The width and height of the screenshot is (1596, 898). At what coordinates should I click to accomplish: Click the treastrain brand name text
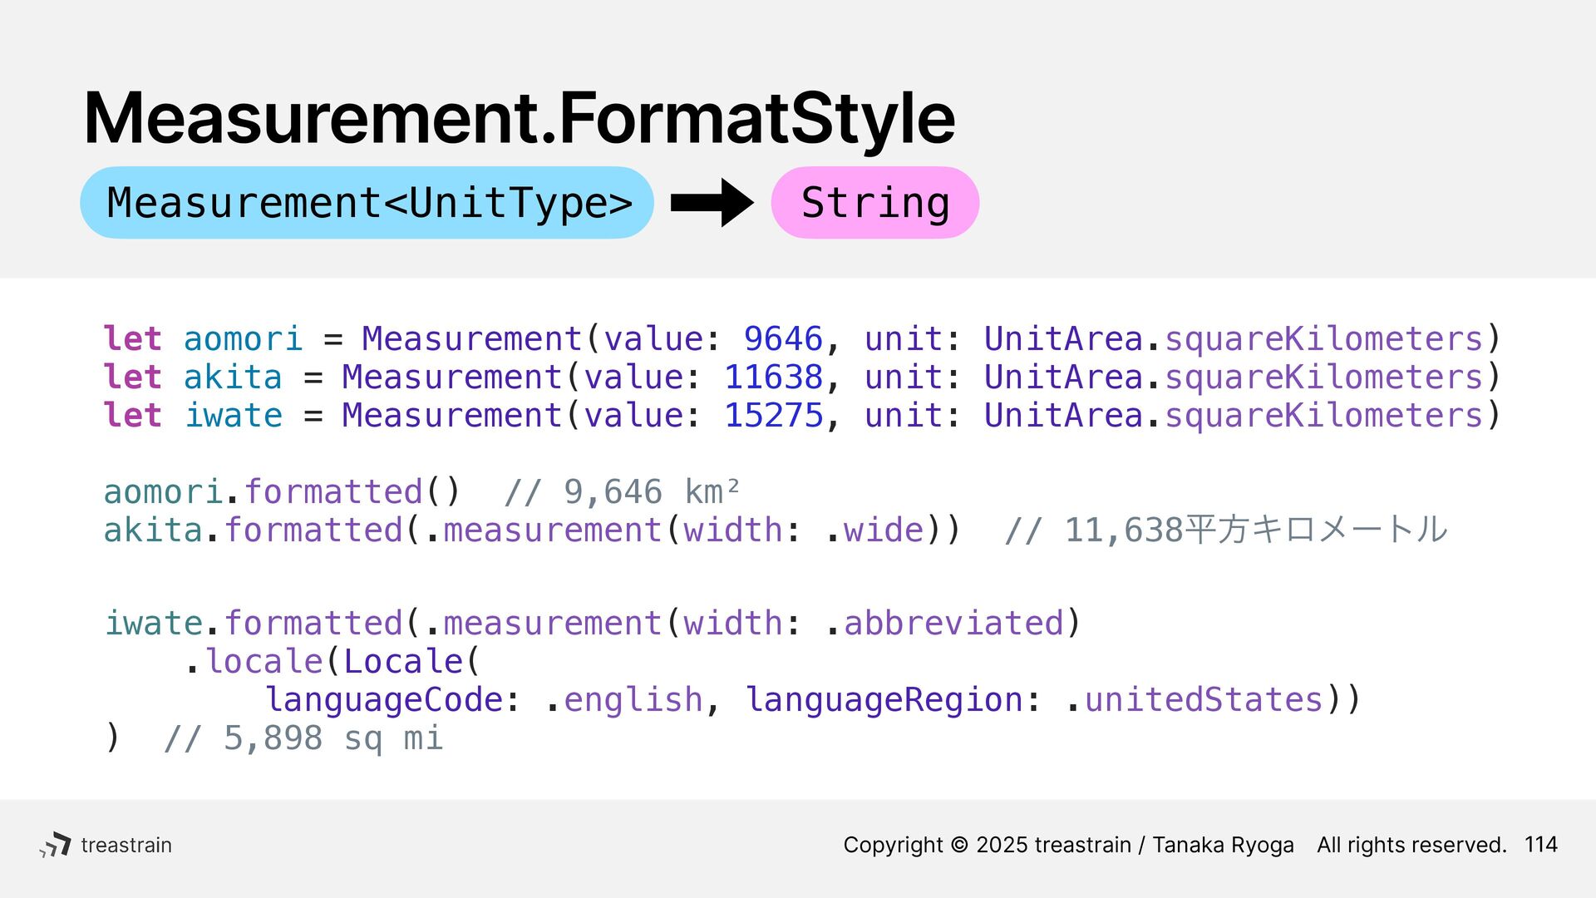[x=126, y=845]
